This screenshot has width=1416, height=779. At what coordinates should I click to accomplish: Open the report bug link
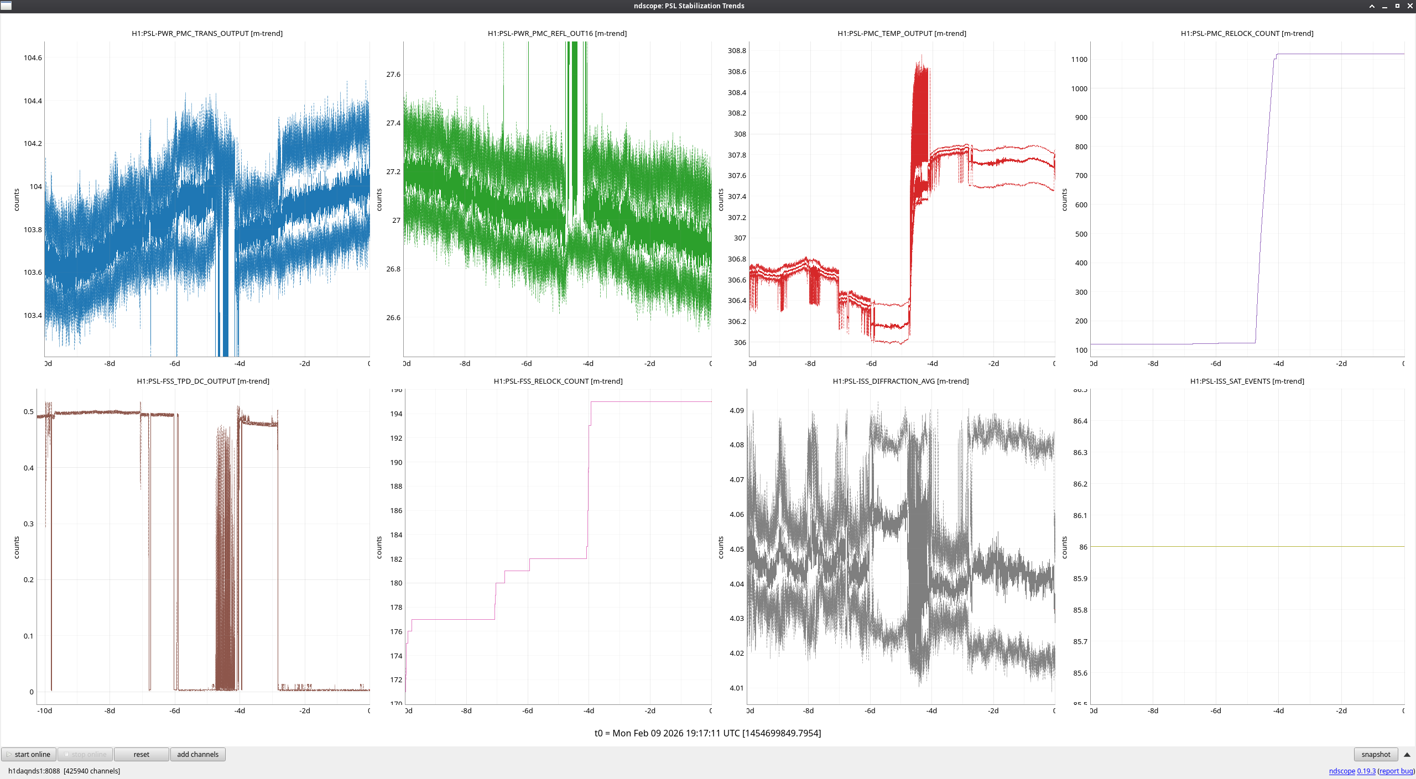pyautogui.click(x=1396, y=771)
